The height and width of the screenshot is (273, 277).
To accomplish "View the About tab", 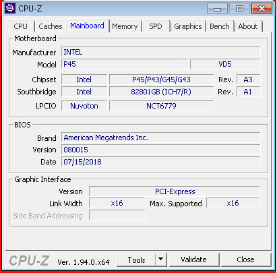I will [x=248, y=26].
